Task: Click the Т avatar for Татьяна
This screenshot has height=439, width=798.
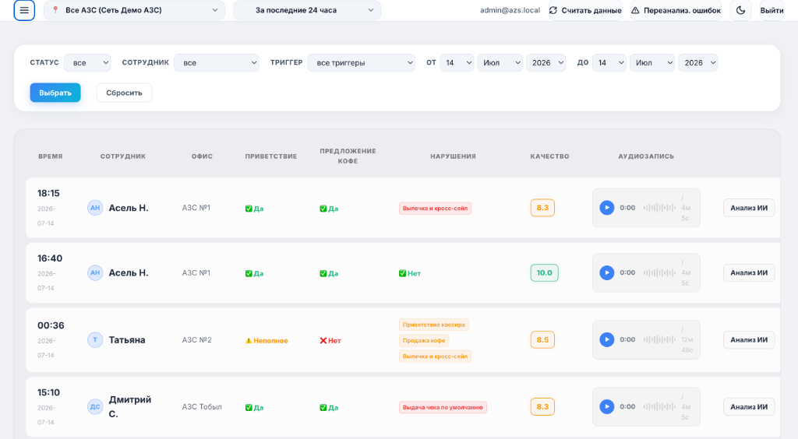Action: click(95, 340)
